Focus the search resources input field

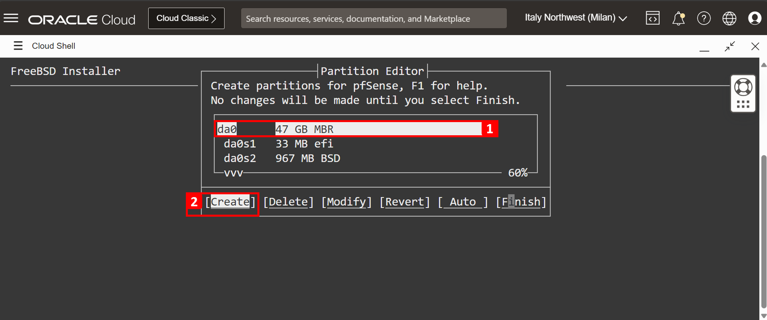374,18
